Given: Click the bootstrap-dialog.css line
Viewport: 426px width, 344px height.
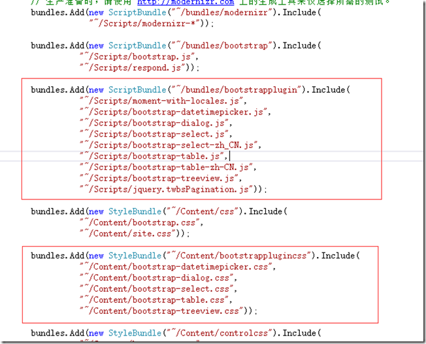Looking at the screenshot, I should (157, 278).
